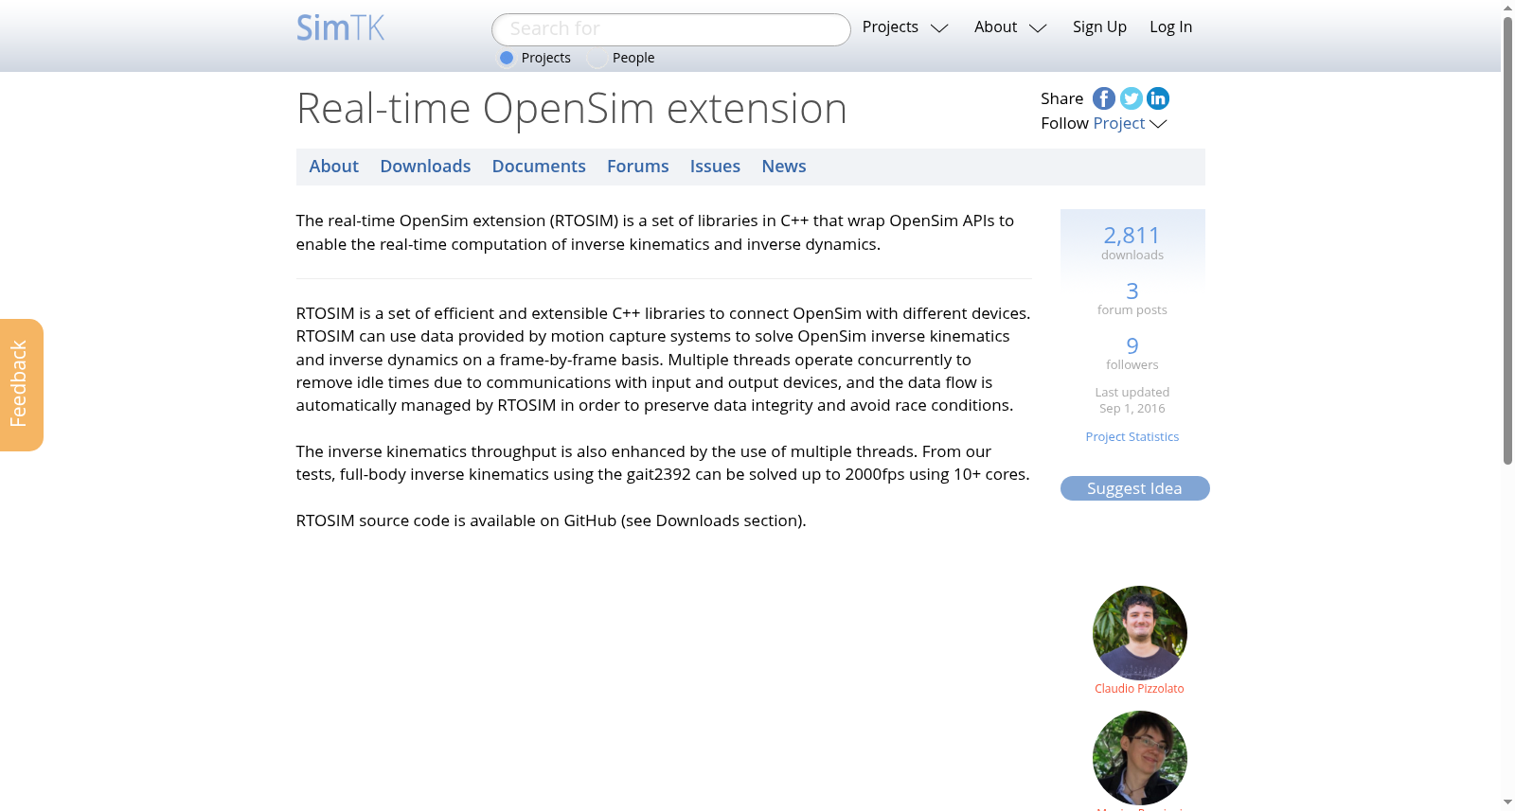Click Claudio Pizzolato's profile photo

tap(1139, 633)
